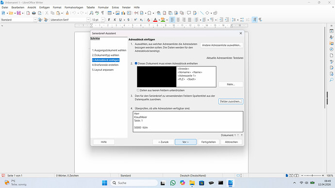
Task: Click the 'Vor >' button
Action: (185, 142)
